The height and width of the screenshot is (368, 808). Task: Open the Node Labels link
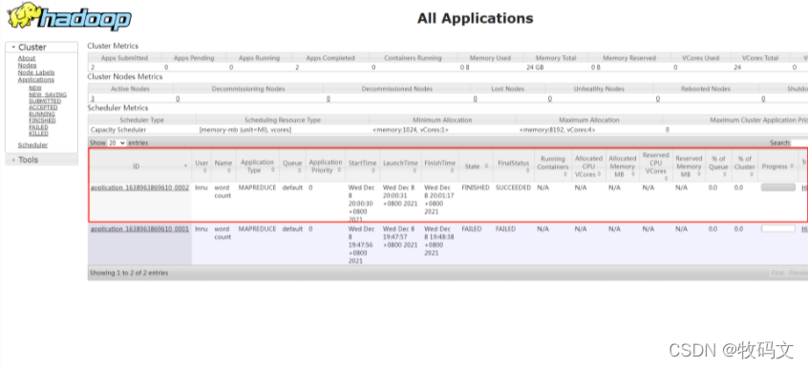pyautogui.click(x=36, y=72)
